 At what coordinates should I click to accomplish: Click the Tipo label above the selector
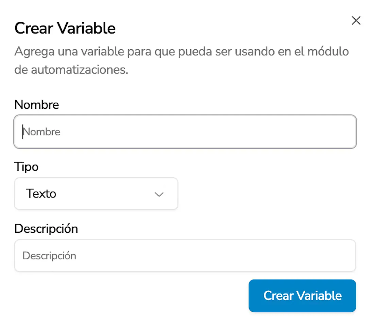click(x=26, y=167)
